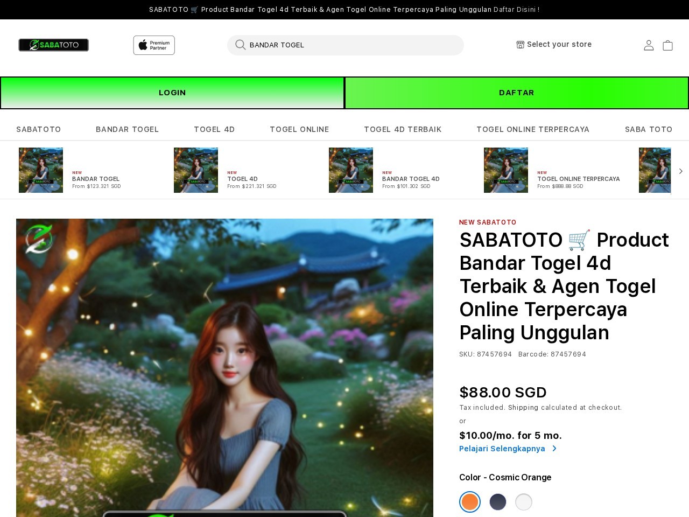The height and width of the screenshot is (517, 689).
Task: Choose the white color option
Action: tap(523, 502)
